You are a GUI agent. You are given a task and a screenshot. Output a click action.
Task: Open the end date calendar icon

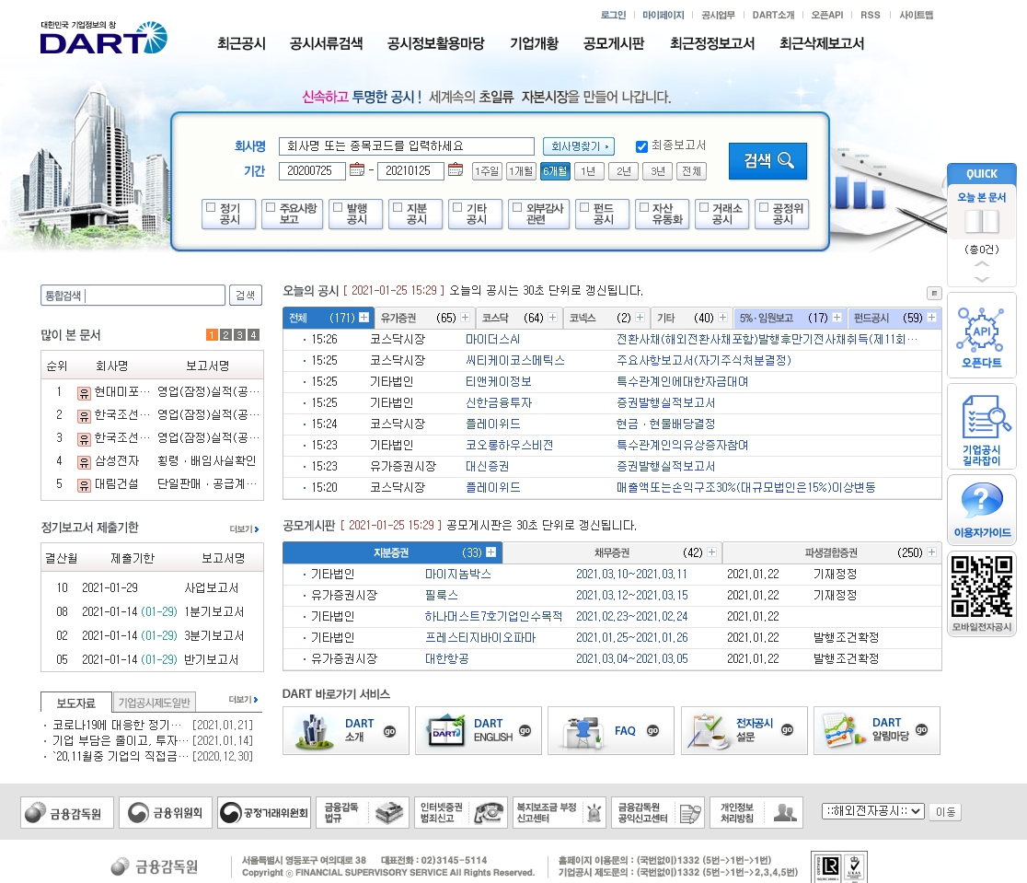[456, 169]
